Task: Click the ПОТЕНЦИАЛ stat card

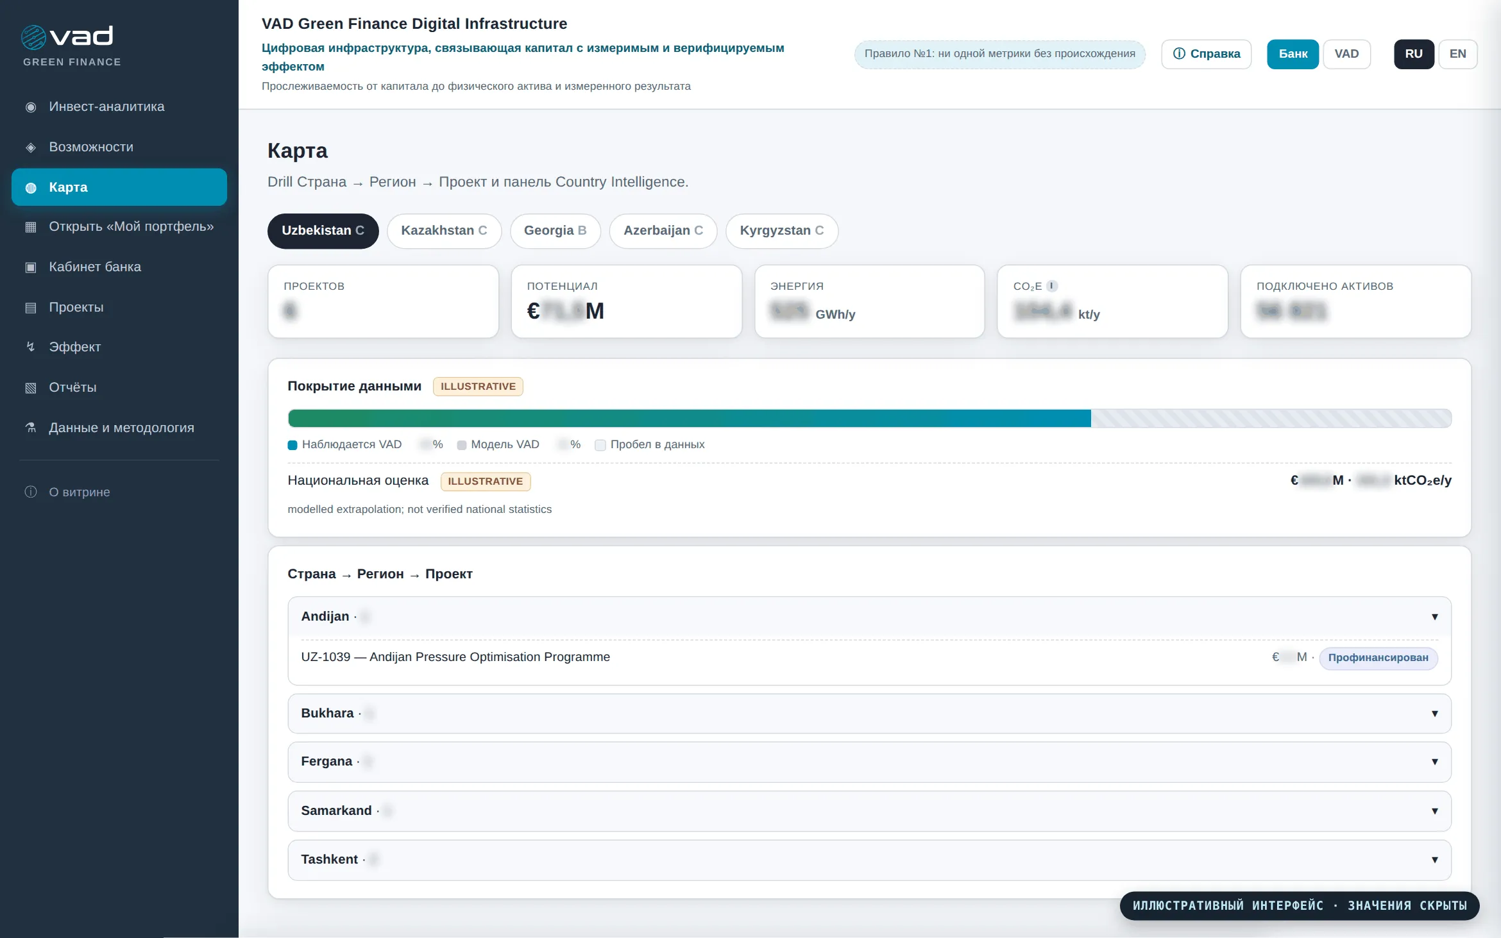Action: (626, 301)
